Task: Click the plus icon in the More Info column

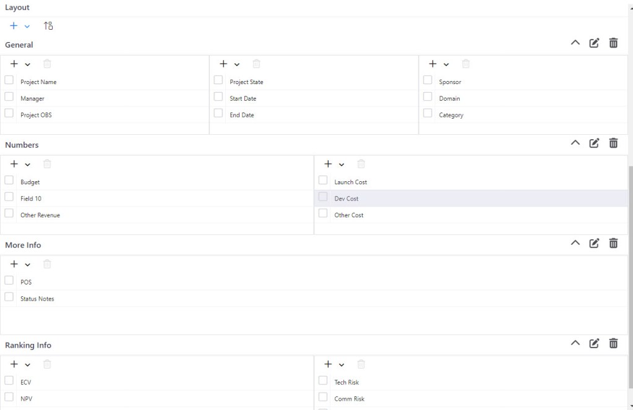Action: 14,264
